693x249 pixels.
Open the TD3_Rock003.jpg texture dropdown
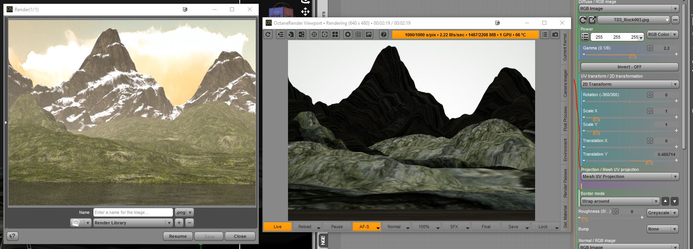click(634, 20)
